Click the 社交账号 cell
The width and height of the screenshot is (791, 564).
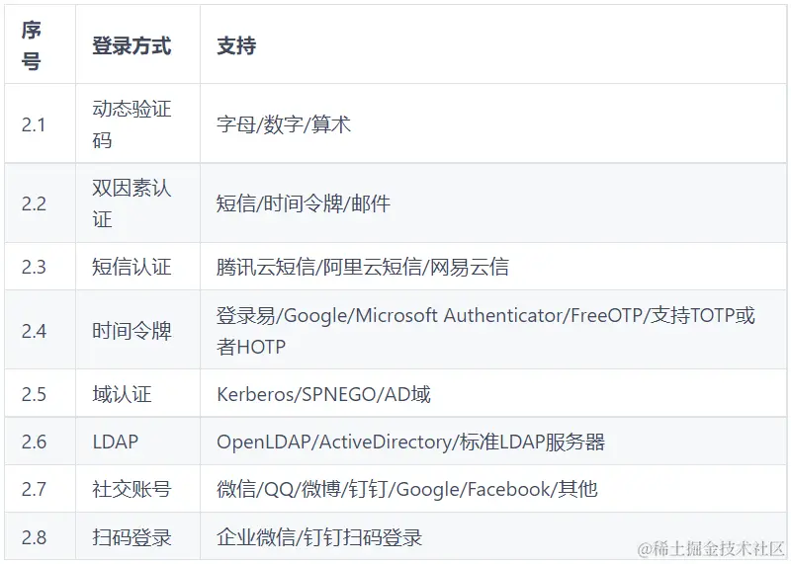click(x=137, y=488)
